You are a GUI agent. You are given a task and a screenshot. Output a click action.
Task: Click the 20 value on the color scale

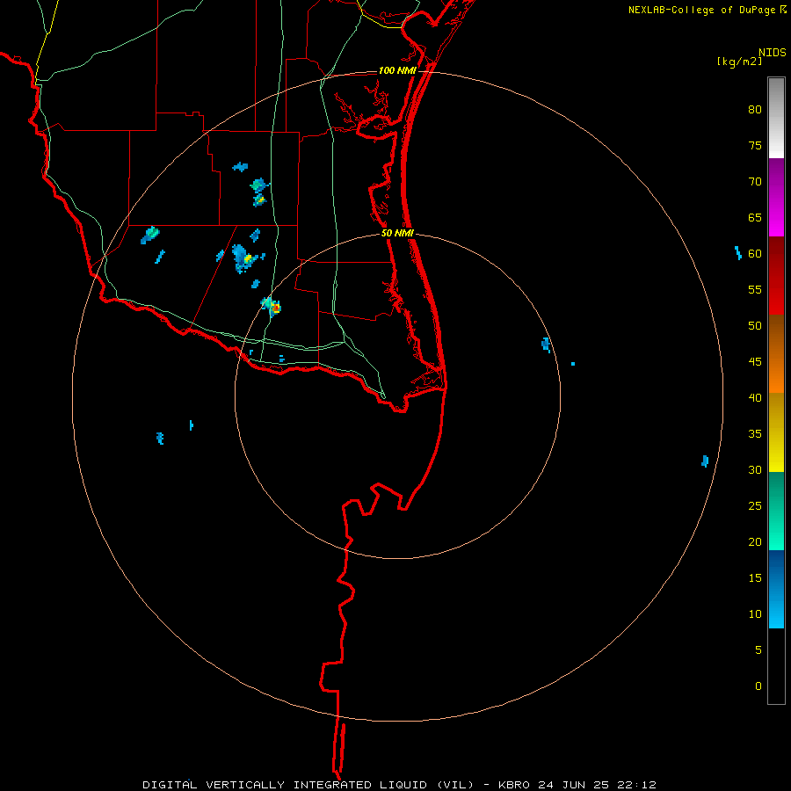tap(755, 541)
